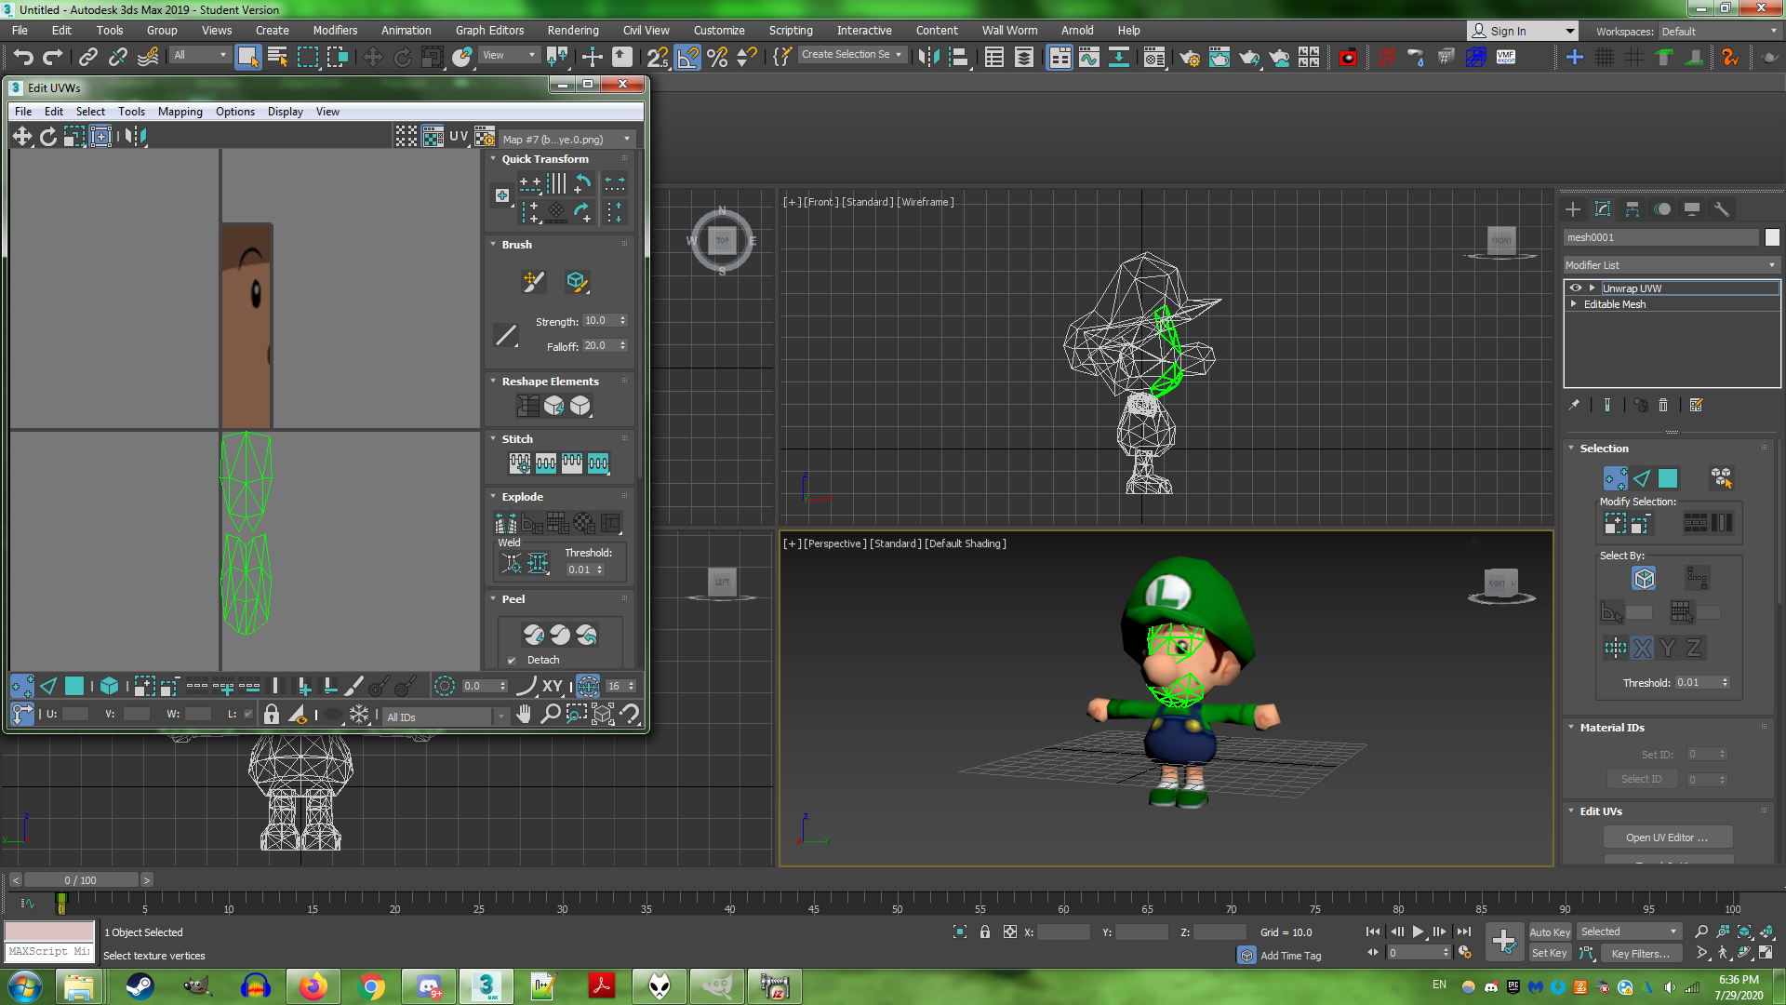Click the Sign In button
This screenshot has height=1005, width=1786.
1522,31
